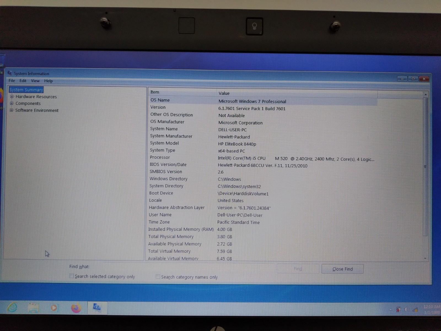This screenshot has height=331, width=441.
Task: Click the vertical scrollbar up arrow
Action: point(426,95)
